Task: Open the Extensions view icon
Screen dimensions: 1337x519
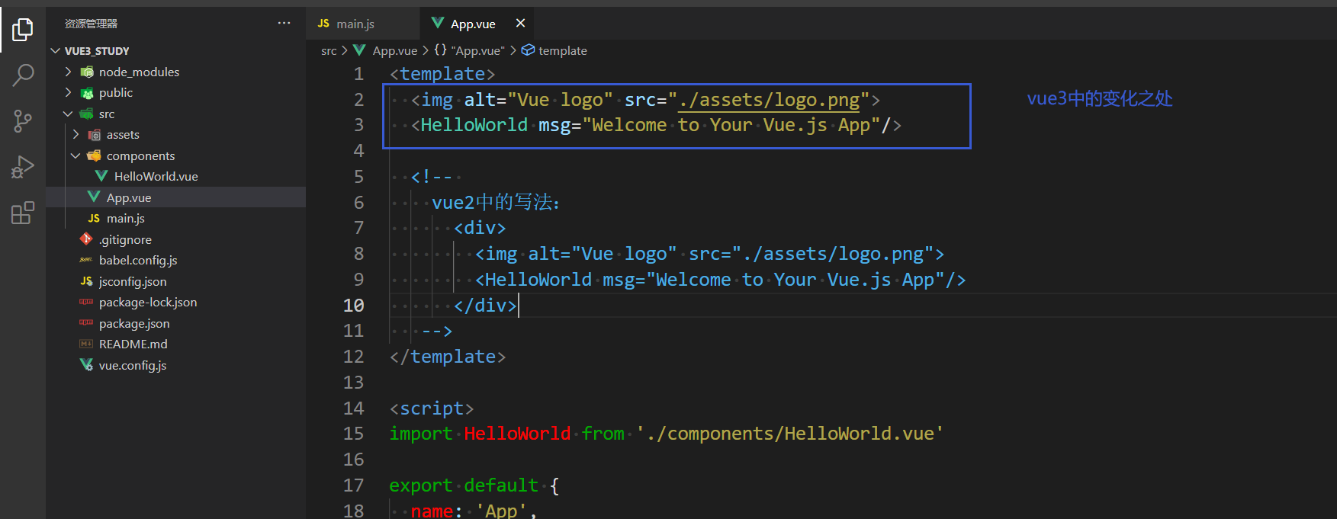Action: click(x=23, y=213)
